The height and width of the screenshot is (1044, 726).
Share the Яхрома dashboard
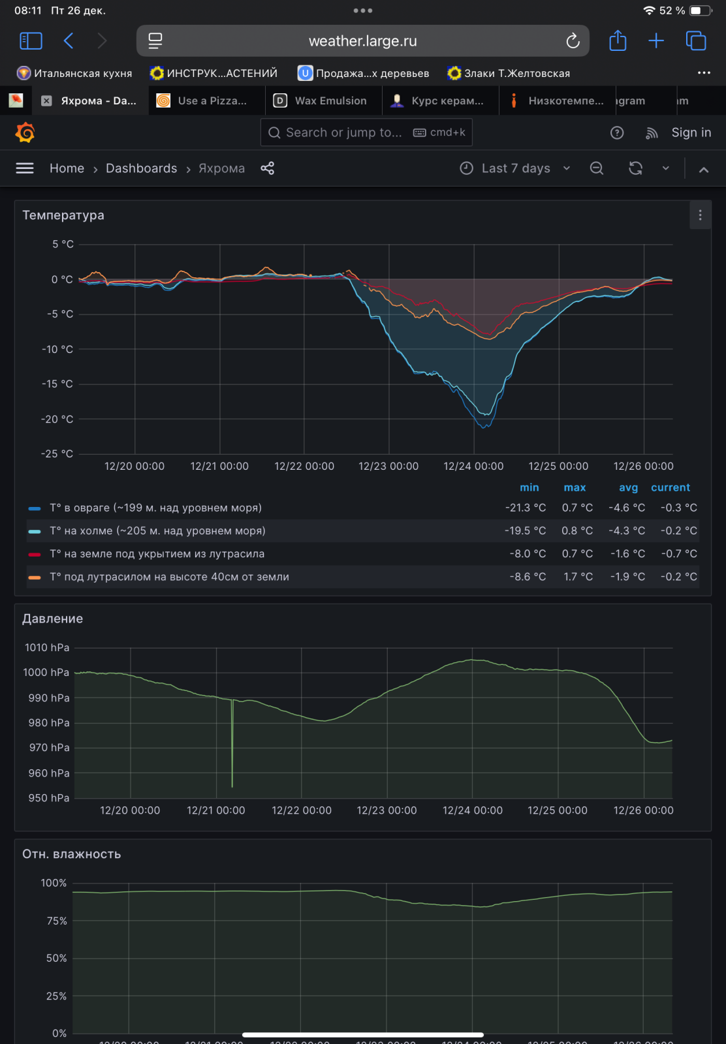pos(268,168)
